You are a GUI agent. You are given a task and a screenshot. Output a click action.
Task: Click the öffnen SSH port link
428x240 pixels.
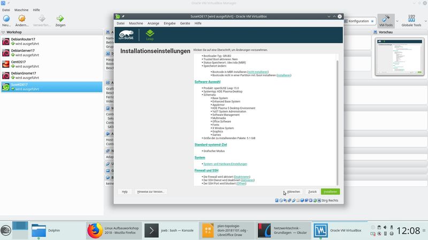[x=241, y=183]
